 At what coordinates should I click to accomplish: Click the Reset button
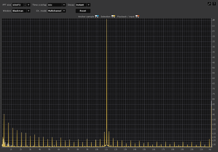coord(83,11)
